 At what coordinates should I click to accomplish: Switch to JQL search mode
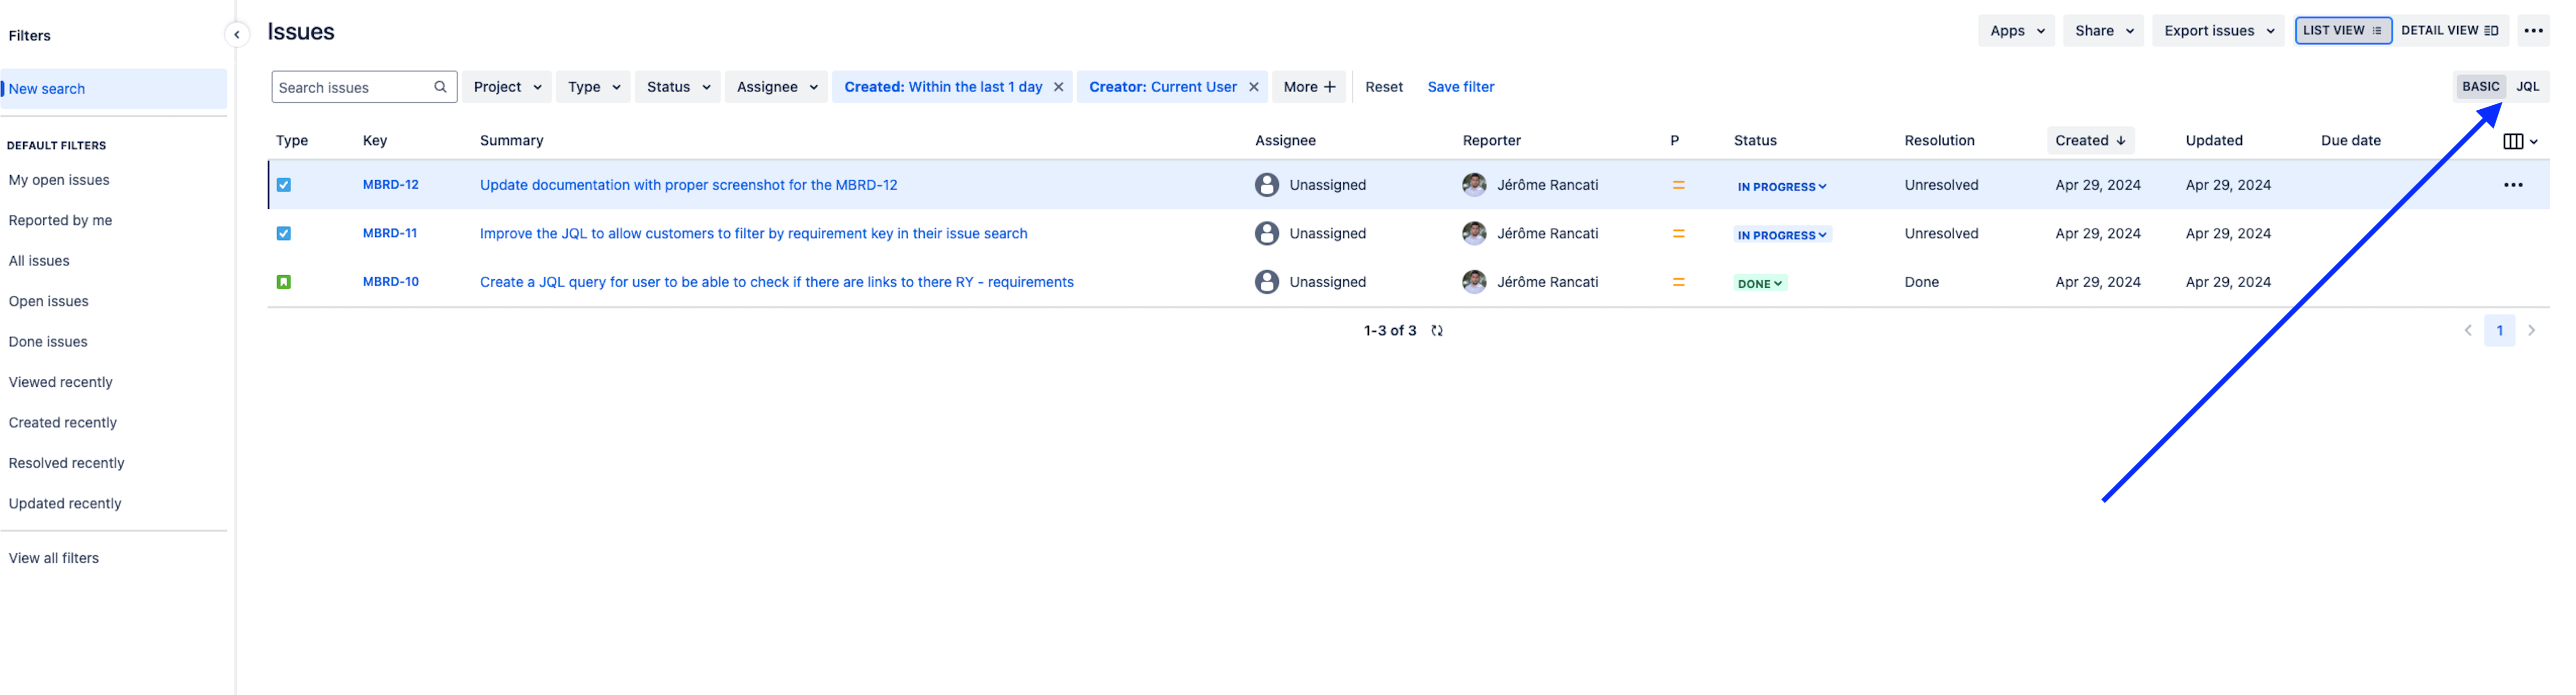pyautogui.click(x=2527, y=87)
